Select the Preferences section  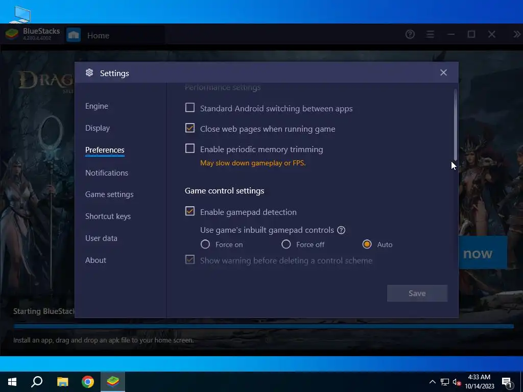(105, 150)
